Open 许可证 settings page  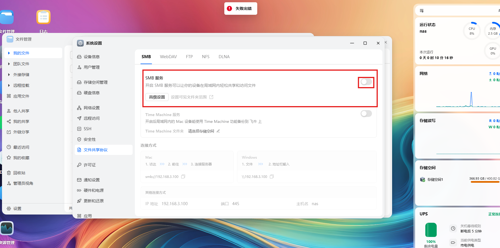104,165
